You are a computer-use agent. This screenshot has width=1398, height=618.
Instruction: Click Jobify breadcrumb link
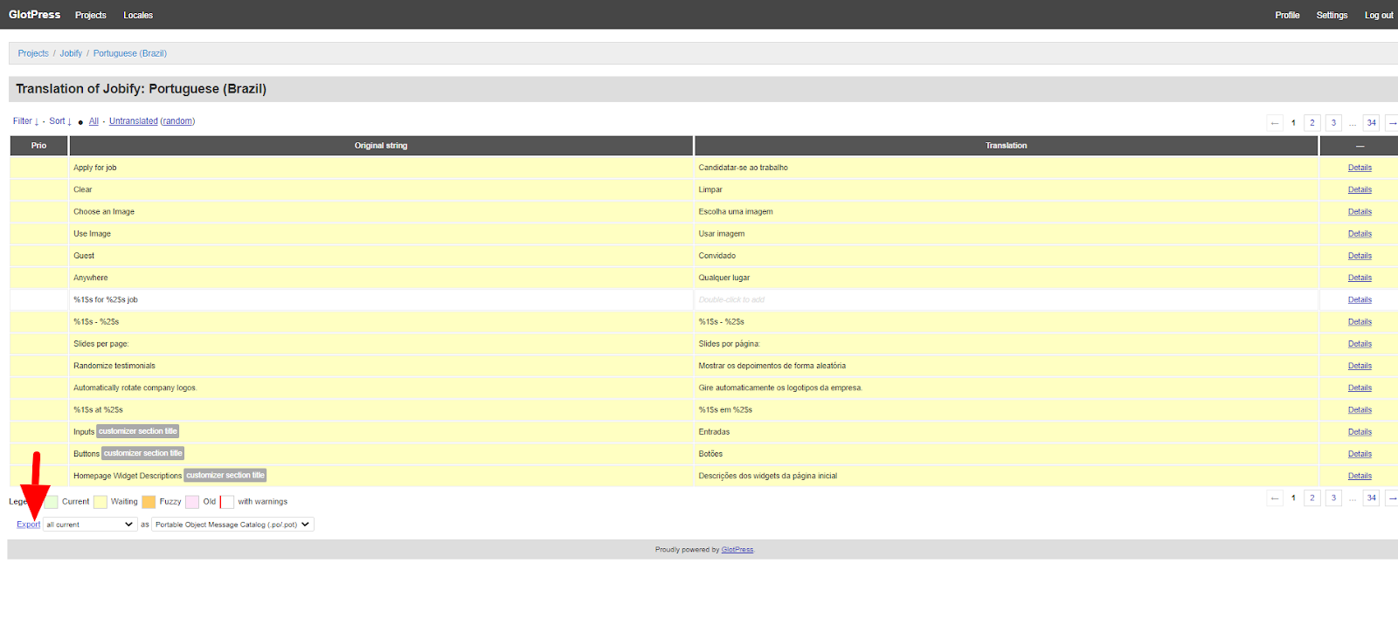71,53
